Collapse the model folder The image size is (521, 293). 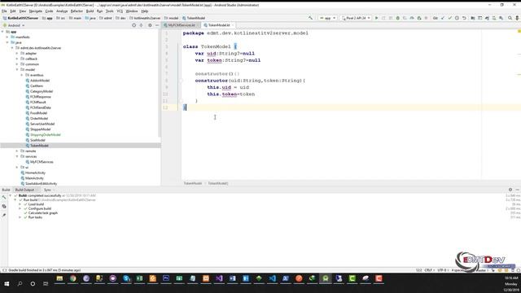[x=17, y=70]
